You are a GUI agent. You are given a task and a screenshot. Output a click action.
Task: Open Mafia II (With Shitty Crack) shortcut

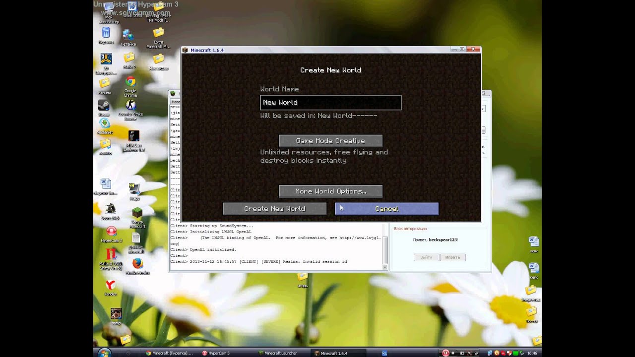(111, 259)
